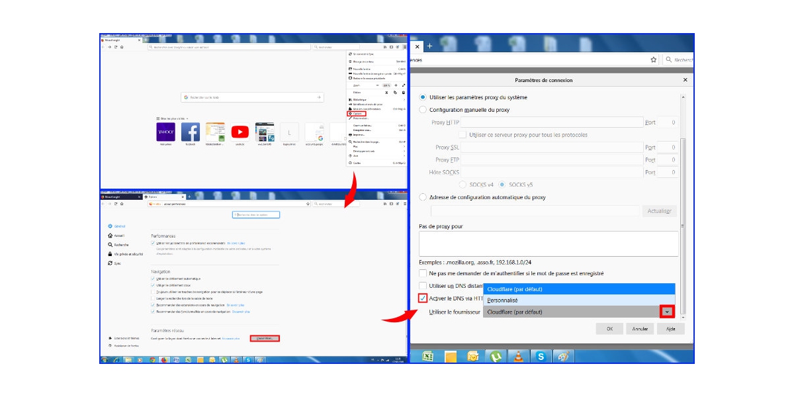Click bookmark star in the about:preferences address bar

(309, 204)
